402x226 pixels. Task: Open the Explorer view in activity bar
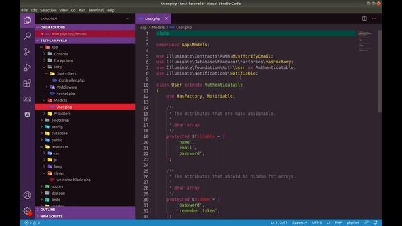(27, 20)
